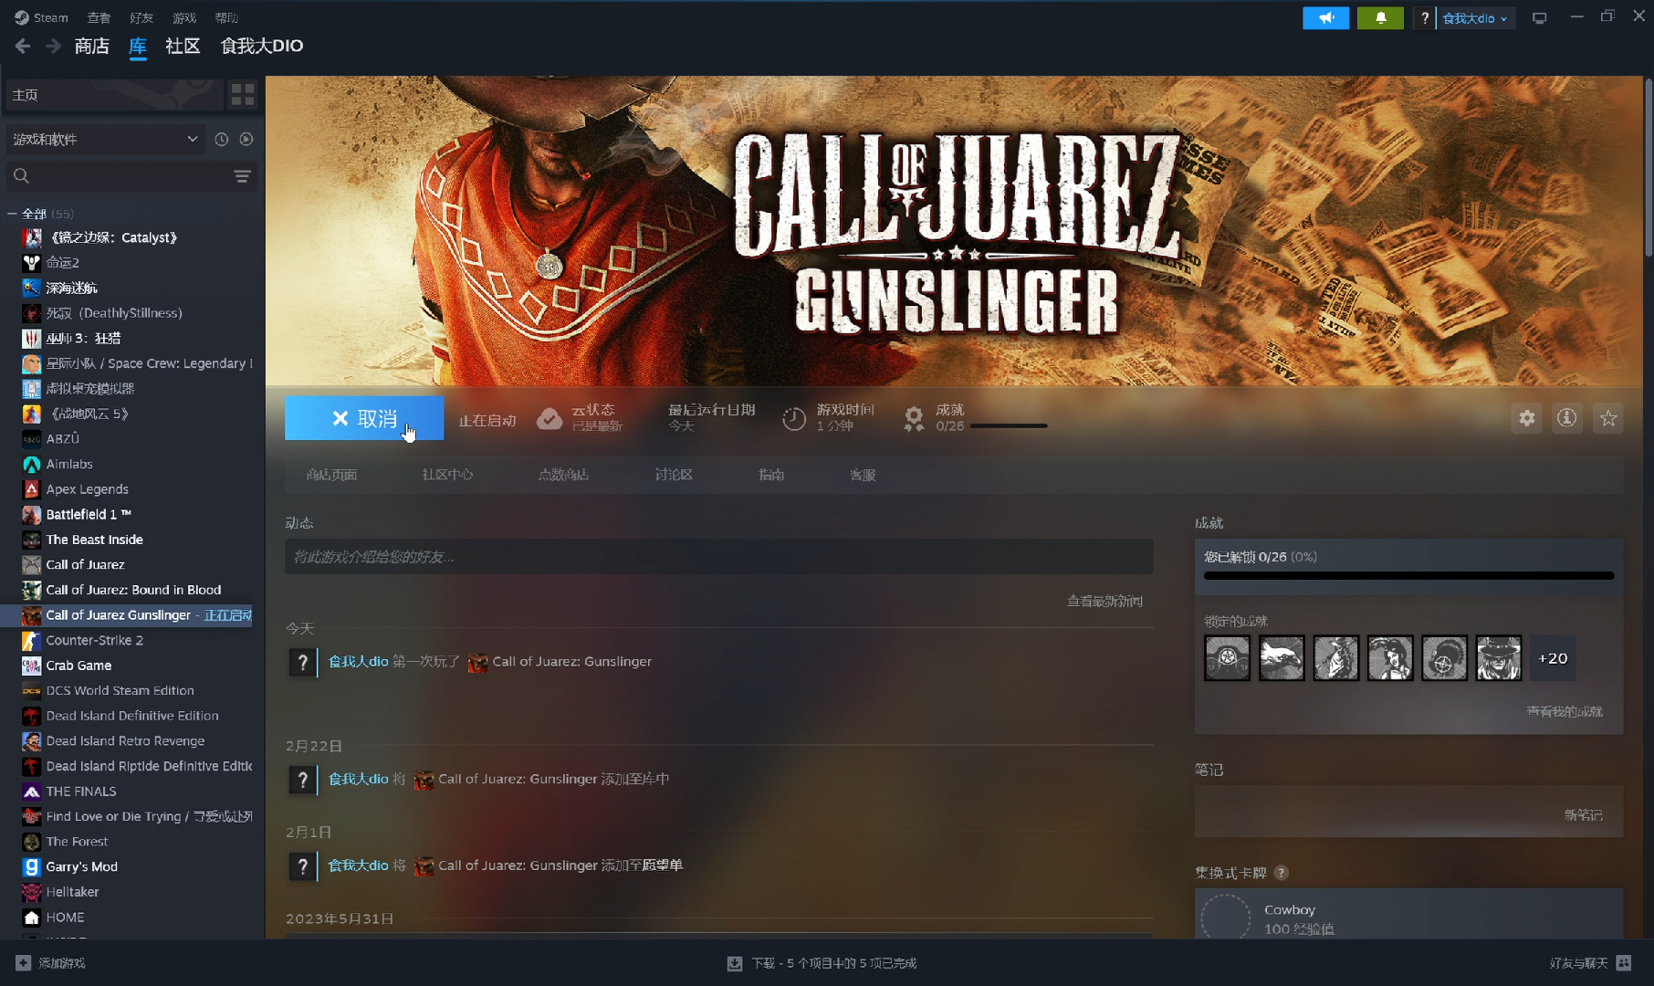
Task: Click the achievements badge icon
Action: (x=914, y=419)
